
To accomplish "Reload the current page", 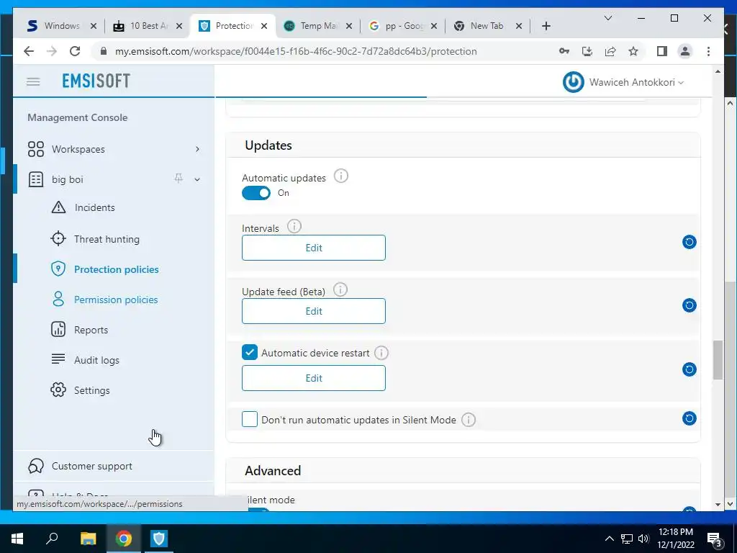I will pos(75,51).
